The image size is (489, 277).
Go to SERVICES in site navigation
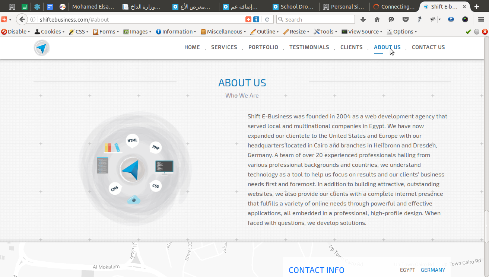pyautogui.click(x=224, y=47)
